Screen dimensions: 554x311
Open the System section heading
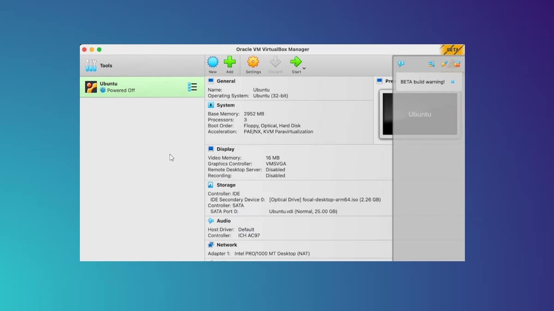pyautogui.click(x=225, y=105)
